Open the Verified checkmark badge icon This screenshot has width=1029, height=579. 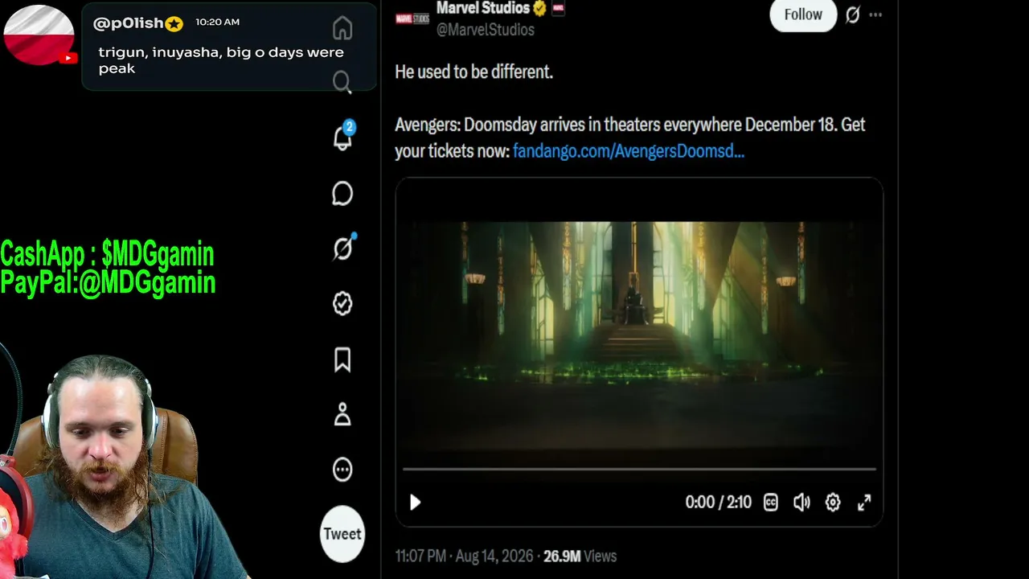pos(342,303)
